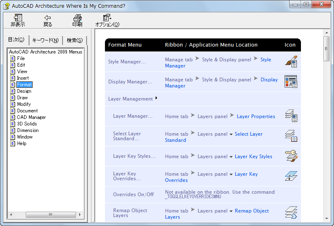Viewport: 334px width, 226px height.
Task: Open the Window topic in contents
Action: (x=25, y=137)
